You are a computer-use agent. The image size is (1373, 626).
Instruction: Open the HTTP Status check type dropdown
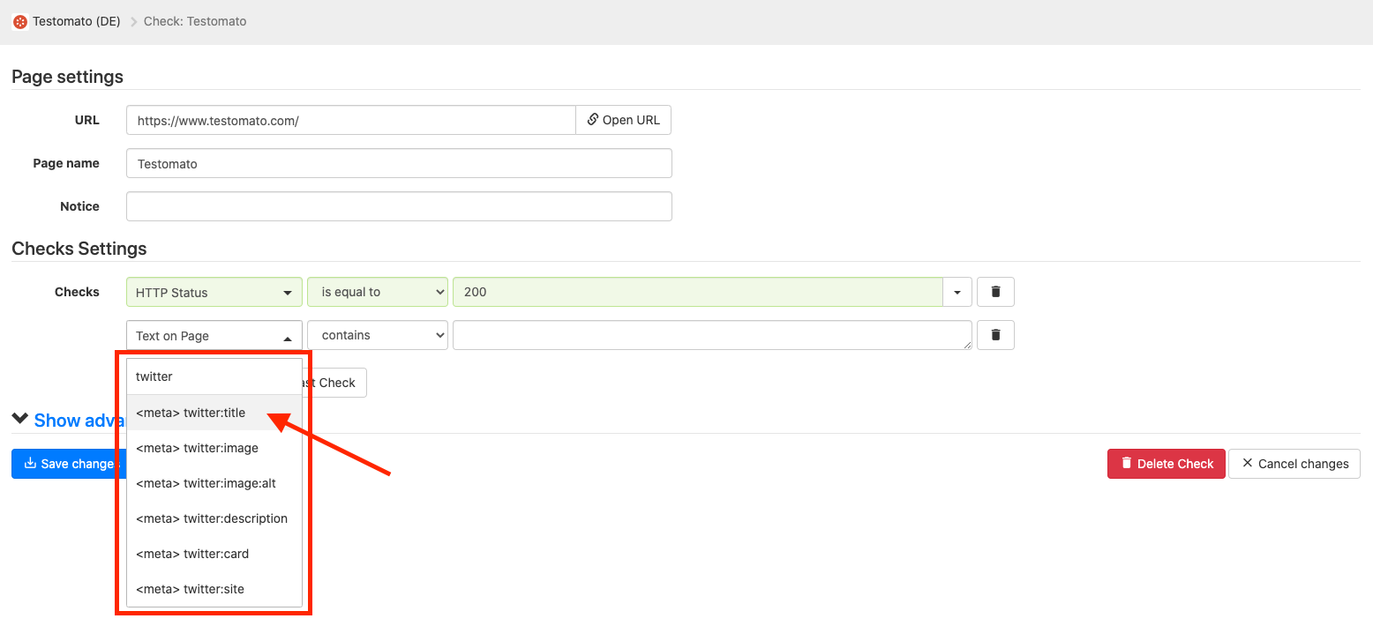(214, 292)
